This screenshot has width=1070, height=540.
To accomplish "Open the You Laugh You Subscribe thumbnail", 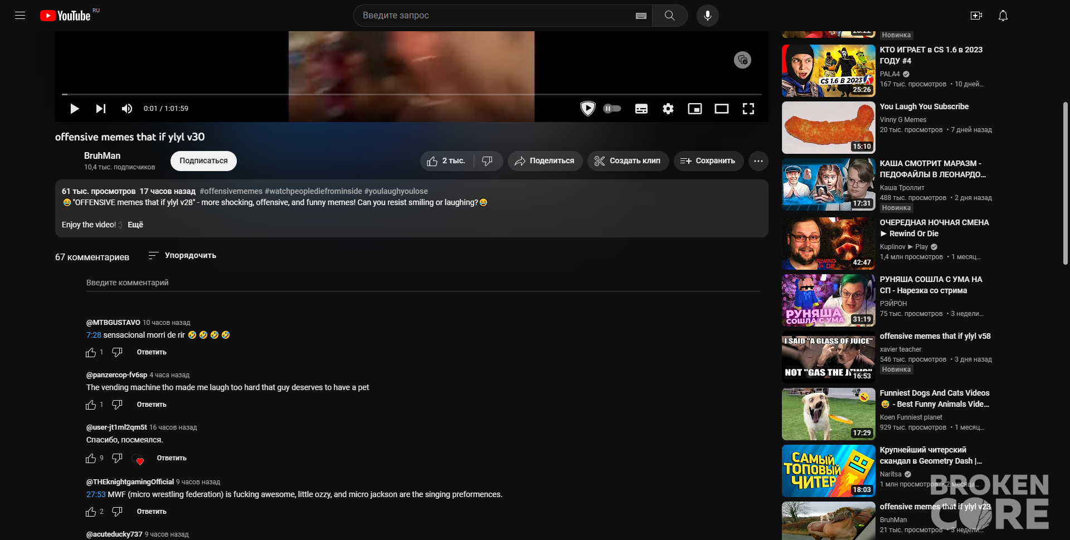I will (828, 128).
